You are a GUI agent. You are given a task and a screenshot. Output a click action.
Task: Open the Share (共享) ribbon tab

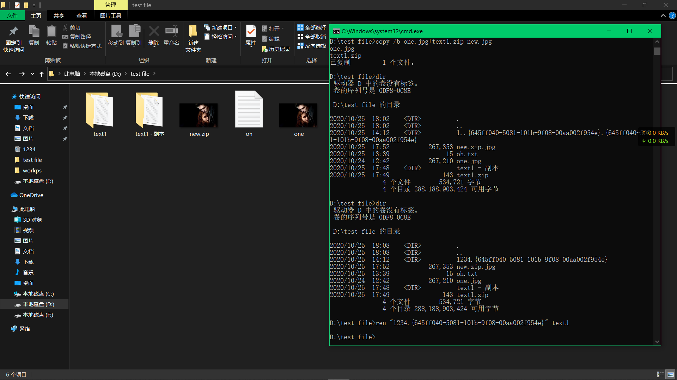tap(59, 15)
